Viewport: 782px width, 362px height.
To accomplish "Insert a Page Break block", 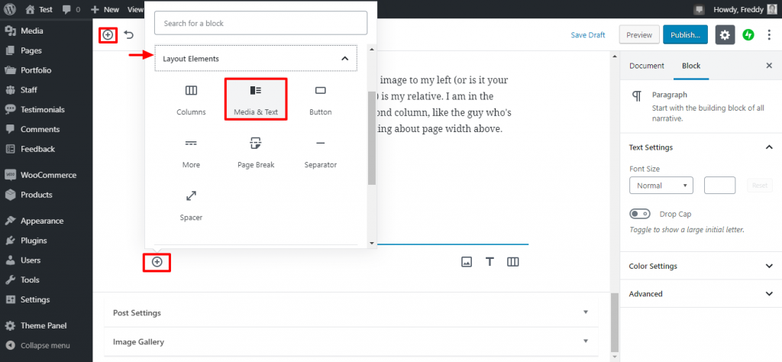I will tap(255, 151).
